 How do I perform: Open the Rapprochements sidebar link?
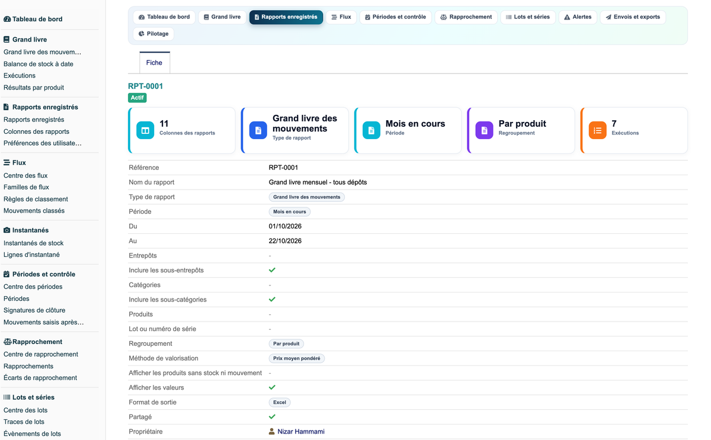[x=28, y=366]
